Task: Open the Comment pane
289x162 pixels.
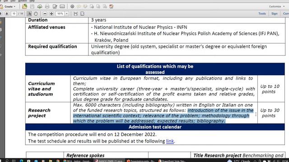Action: (286, 13)
